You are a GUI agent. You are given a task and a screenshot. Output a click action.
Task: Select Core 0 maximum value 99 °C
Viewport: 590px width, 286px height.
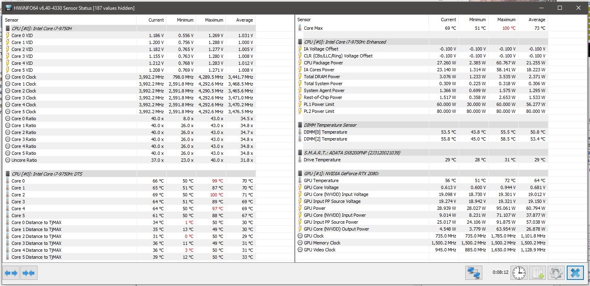(x=217, y=181)
